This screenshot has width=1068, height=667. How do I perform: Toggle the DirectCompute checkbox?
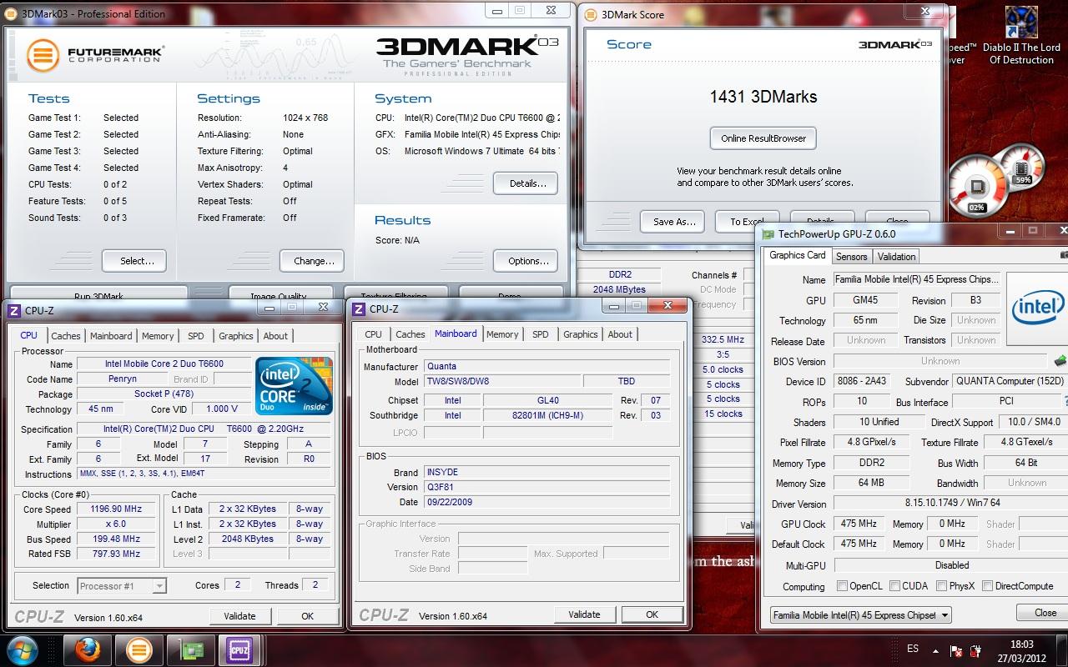pyautogui.click(x=988, y=586)
